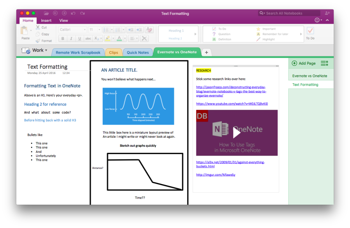The height and width of the screenshot is (228, 350).
Task: Click the share notebook person icon
Action: (327, 13)
